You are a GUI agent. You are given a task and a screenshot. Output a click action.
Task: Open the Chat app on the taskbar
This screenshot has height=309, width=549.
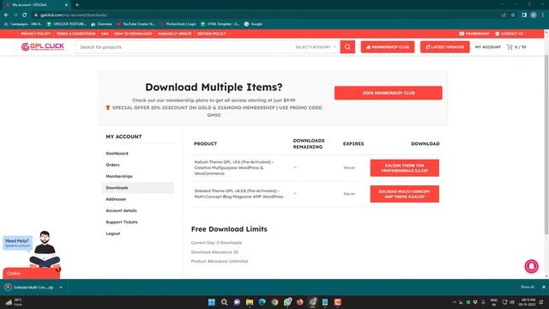[237, 302]
